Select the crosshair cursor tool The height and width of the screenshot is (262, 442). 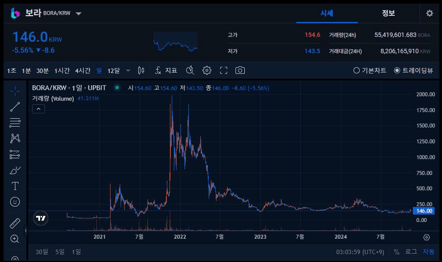15,91
